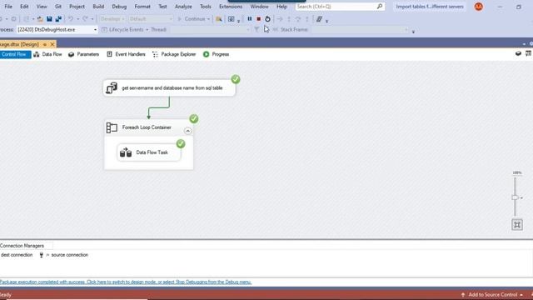Click the Find in Files toolbar icon
Image resolution: width=533 pixels, height=300 pixels.
(219, 19)
